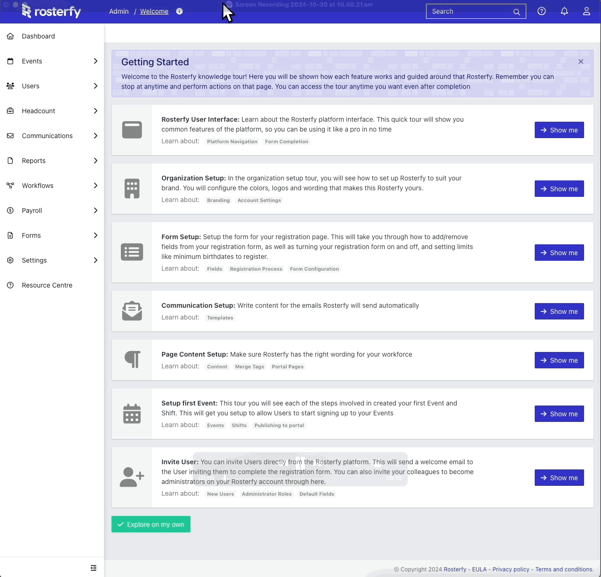Click the Dashboard home icon
This screenshot has height=577, width=601.
point(10,36)
